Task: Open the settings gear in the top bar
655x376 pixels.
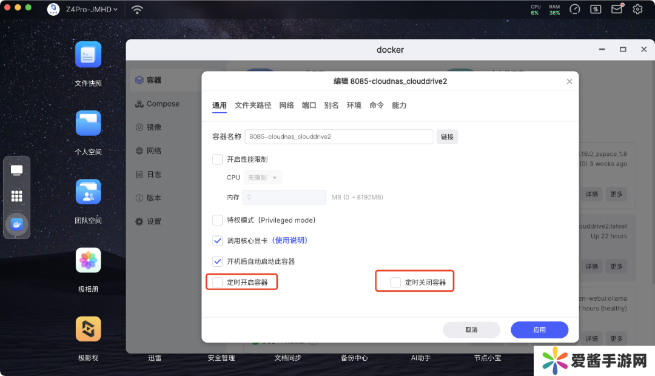Action: [x=637, y=9]
